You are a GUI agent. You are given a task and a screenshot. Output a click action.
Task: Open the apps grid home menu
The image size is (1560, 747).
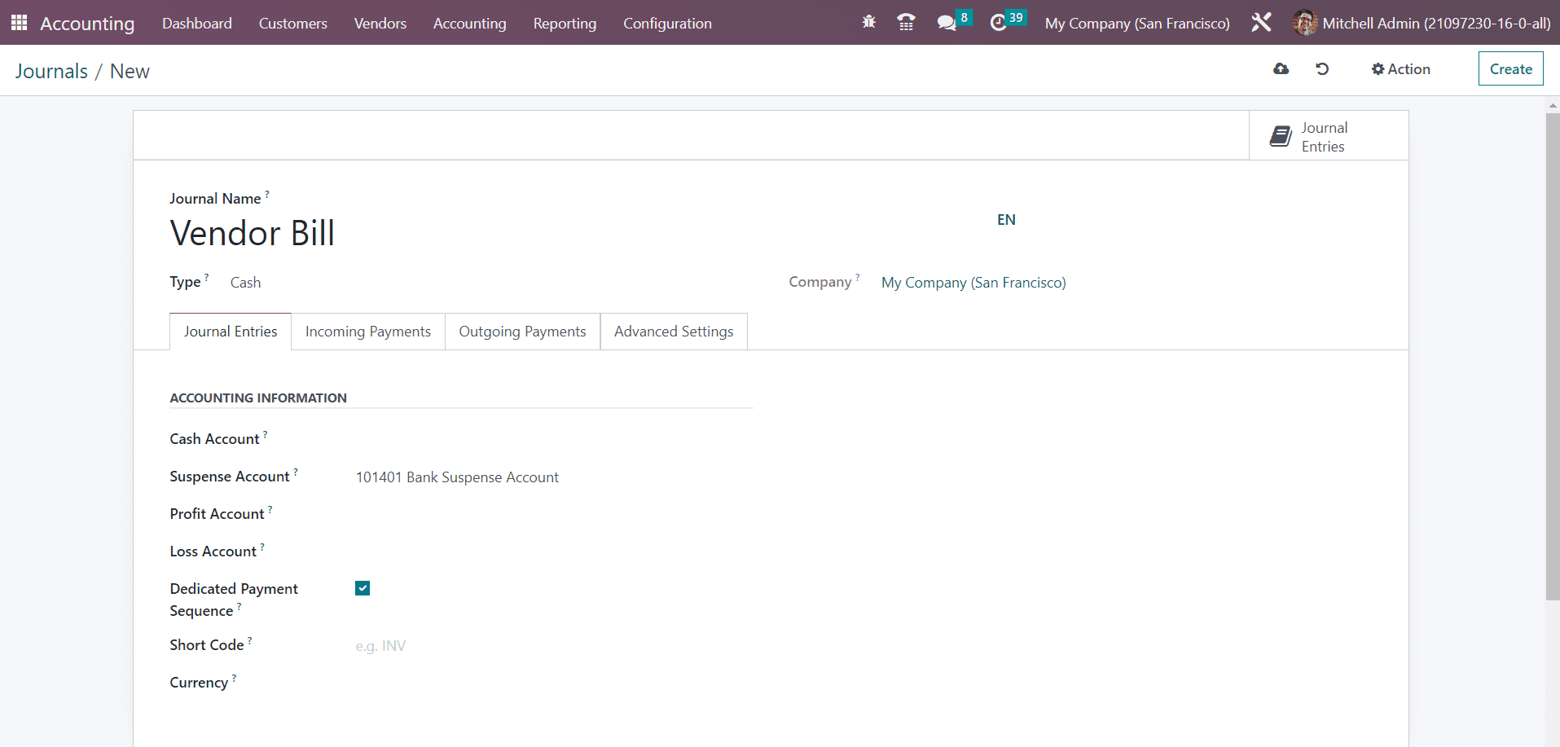[x=19, y=23]
